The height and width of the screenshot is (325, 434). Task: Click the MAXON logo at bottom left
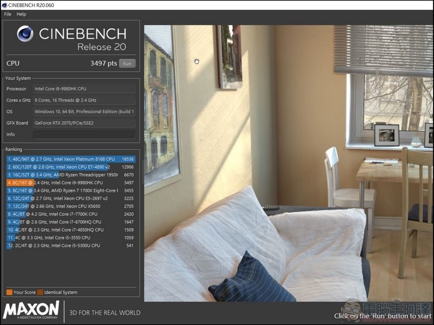coord(30,310)
